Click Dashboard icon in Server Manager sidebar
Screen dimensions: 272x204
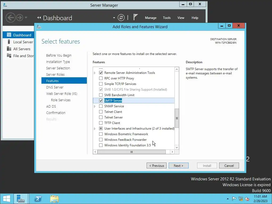pos(9,35)
